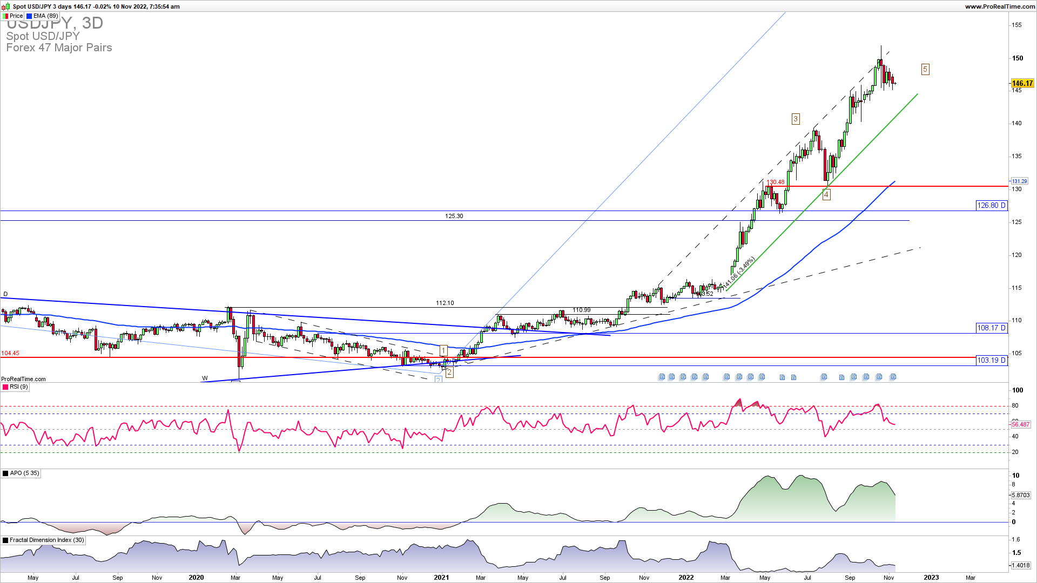Click the red 104.45 level label

tap(10, 353)
